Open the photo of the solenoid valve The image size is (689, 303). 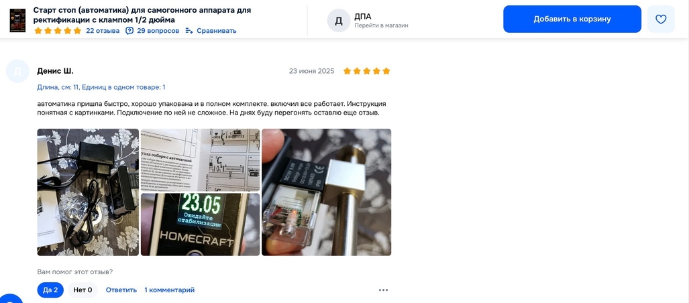[327, 192]
